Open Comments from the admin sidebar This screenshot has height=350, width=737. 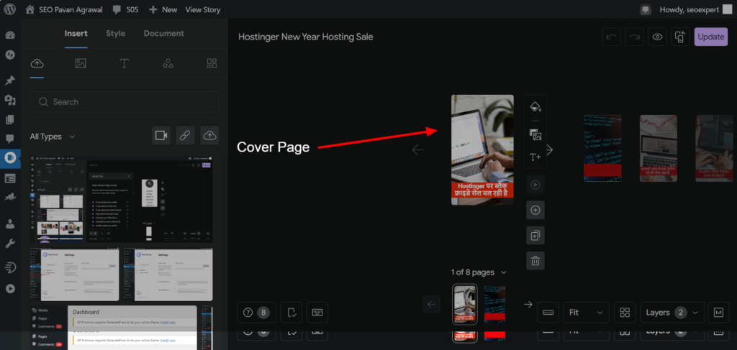pyautogui.click(x=10, y=139)
